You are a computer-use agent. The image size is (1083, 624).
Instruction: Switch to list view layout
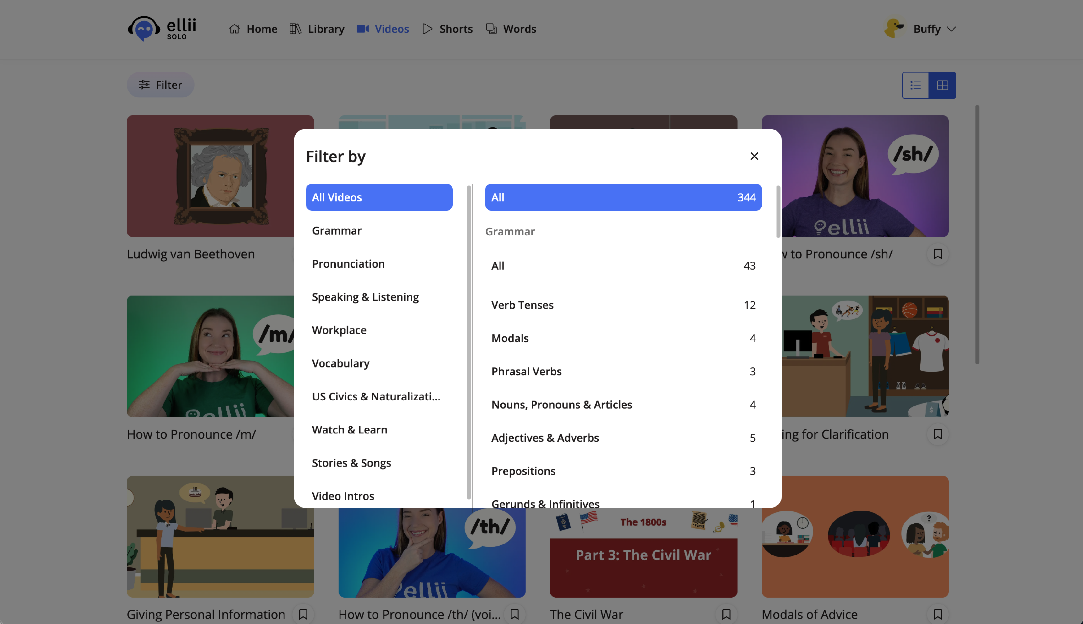915,85
